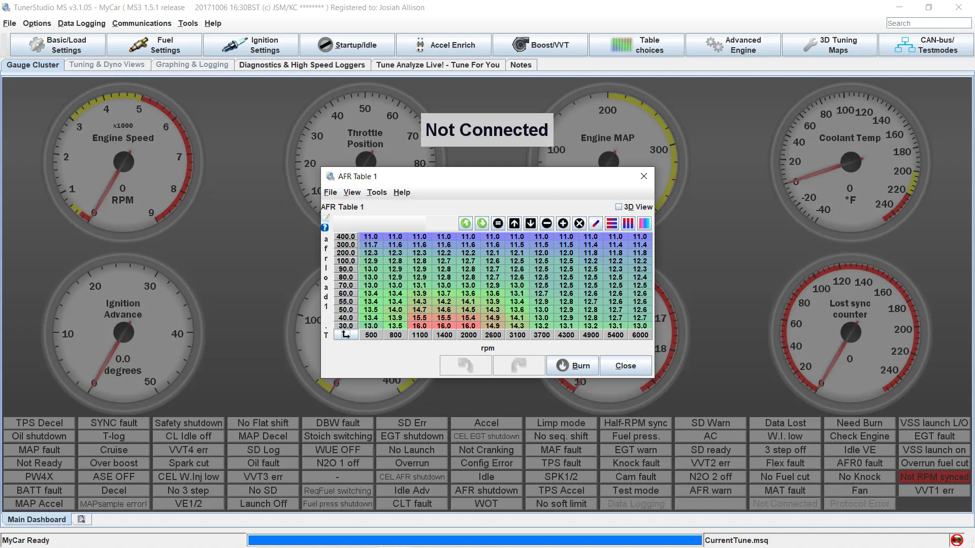Open the Table choices dropdown
975x548 pixels.
(637, 45)
